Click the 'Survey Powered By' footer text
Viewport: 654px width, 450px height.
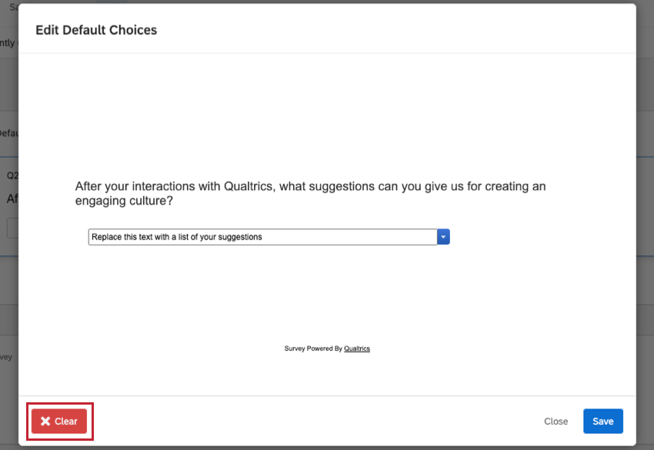(313, 348)
